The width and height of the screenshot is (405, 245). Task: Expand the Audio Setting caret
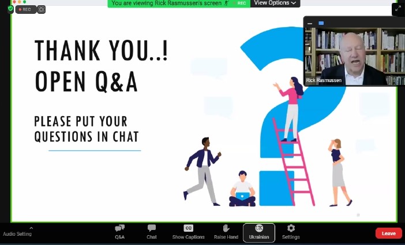pyautogui.click(x=31, y=228)
